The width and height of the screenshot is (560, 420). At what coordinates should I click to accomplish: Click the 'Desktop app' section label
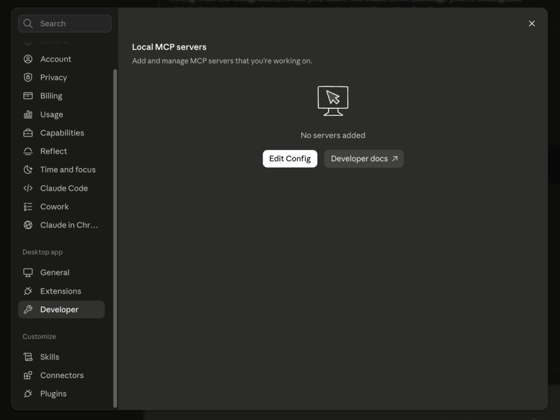tap(43, 252)
